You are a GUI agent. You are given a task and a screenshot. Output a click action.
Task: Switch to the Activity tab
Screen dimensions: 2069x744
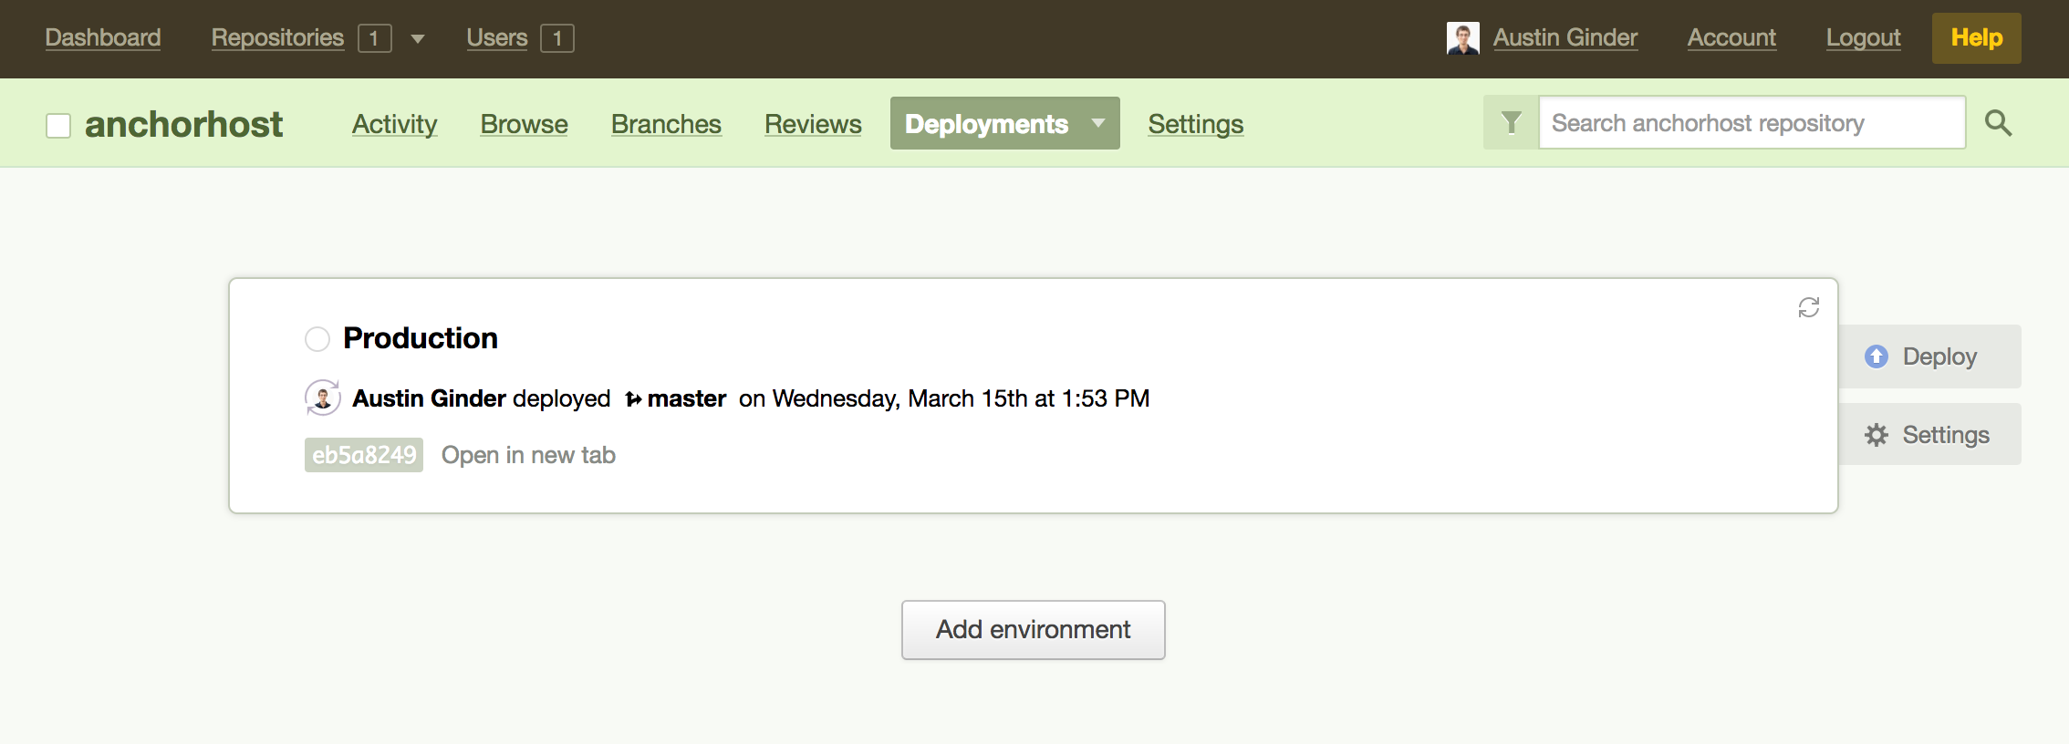(x=395, y=124)
